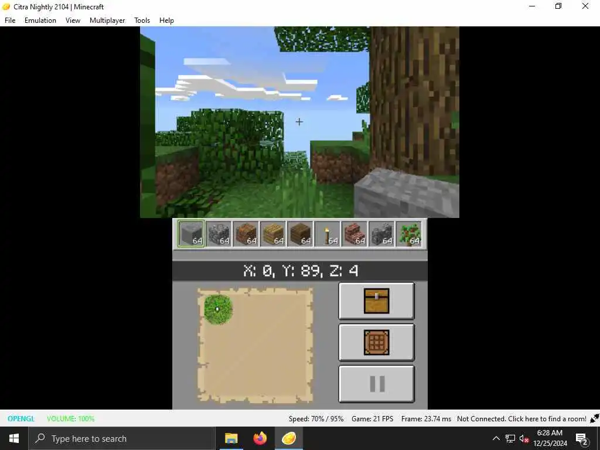Click the taskbar search box
The height and width of the screenshot is (450, 600).
tap(122, 438)
